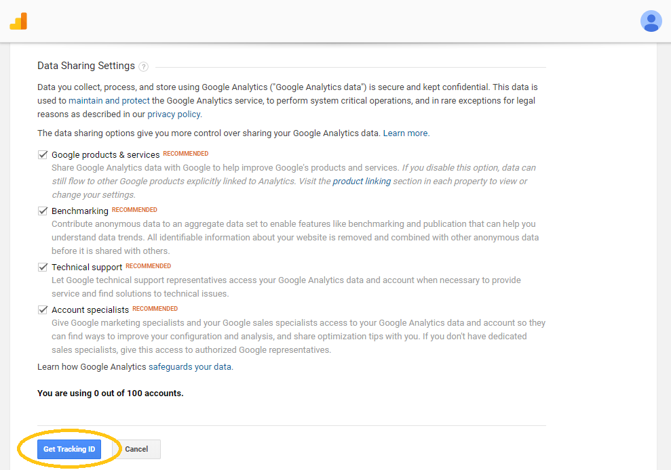Follow the 'Learn more' link
Viewport: 671px width, 470px height.
pyautogui.click(x=405, y=133)
